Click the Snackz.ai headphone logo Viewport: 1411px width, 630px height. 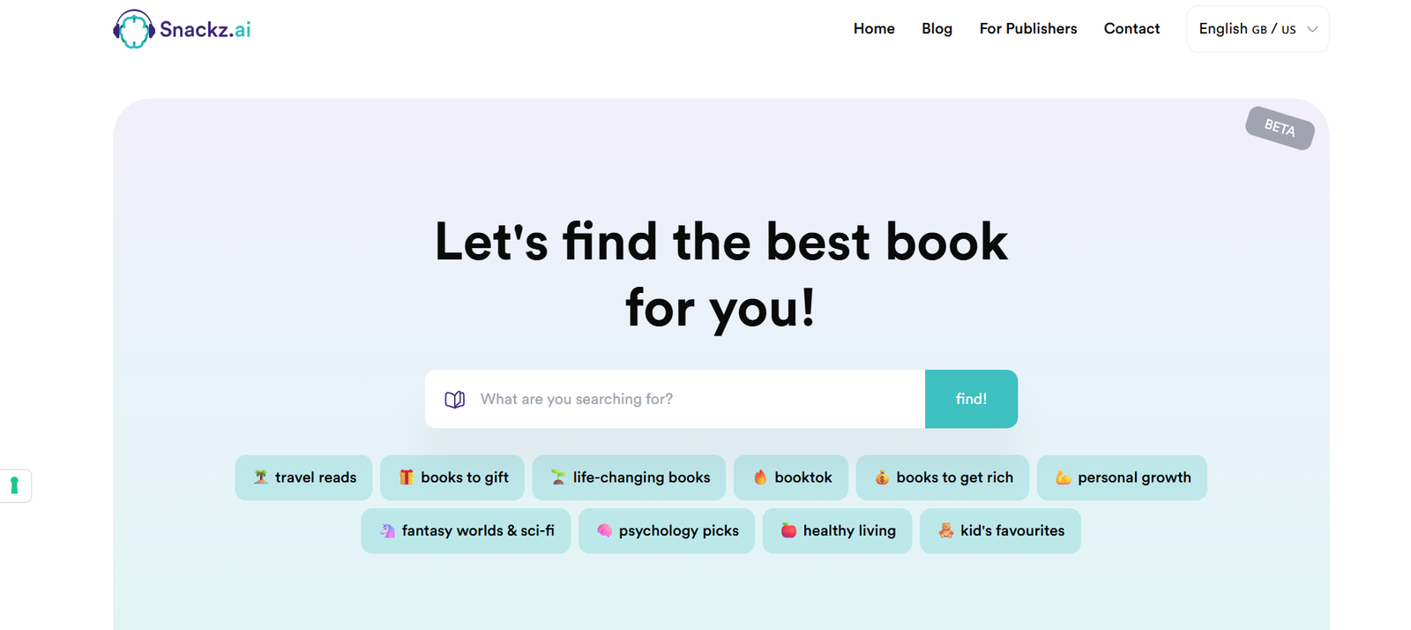coord(134,29)
